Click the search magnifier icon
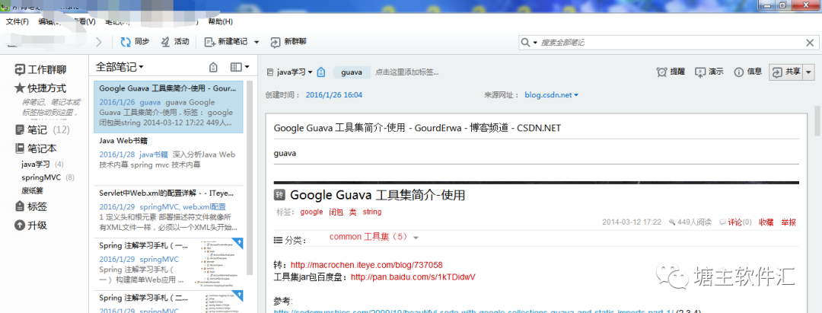The image size is (822, 313). click(525, 43)
